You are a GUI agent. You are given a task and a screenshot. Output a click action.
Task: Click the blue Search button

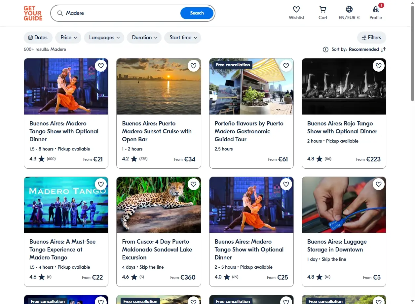pyautogui.click(x=197, y=13)
